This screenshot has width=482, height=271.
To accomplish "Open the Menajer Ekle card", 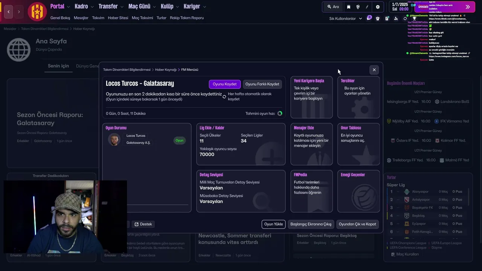I will click(x=312, y=144).
